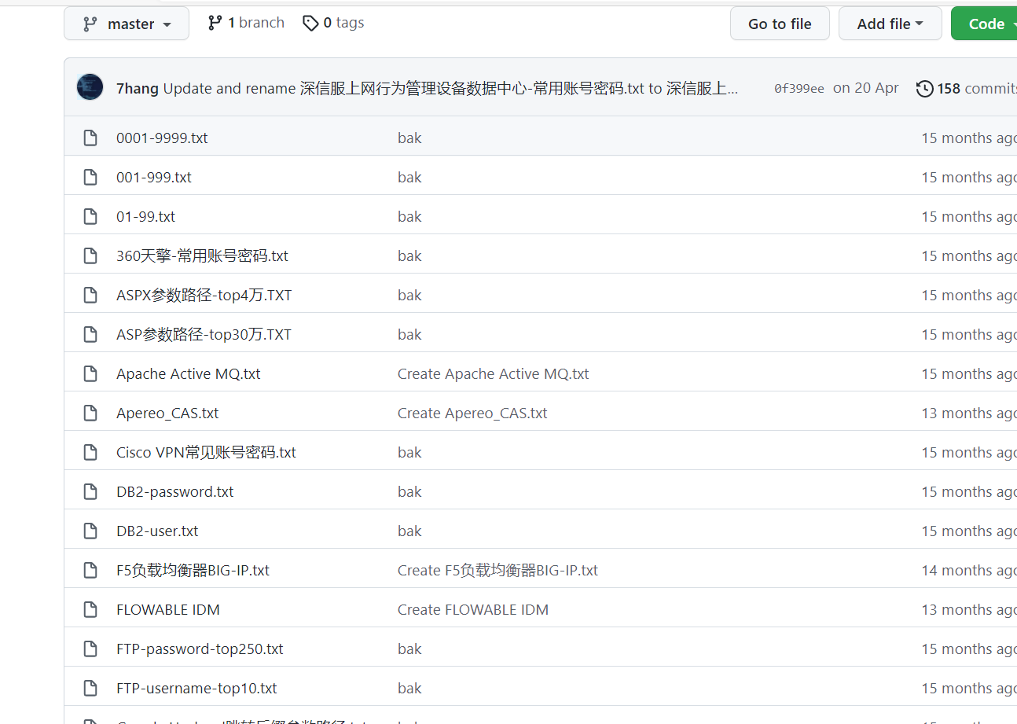Image resolution: width=1017 pixels, height=724 pixels.
Task: Open the file DB2-password.txt
Action: 174,492
